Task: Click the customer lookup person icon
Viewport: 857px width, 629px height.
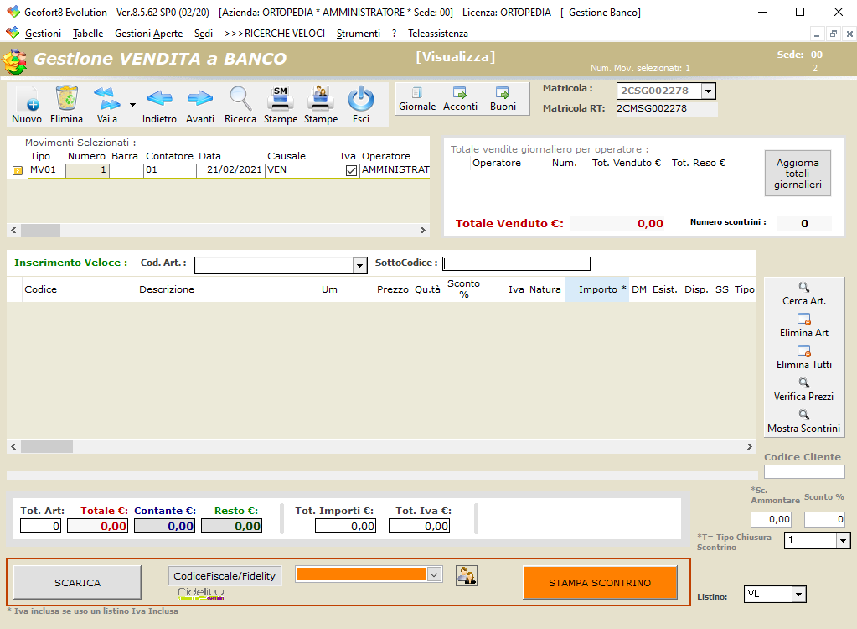Action: click(x=467, y=575)
